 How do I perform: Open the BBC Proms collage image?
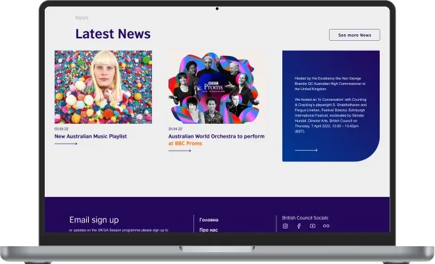[217, 87]
